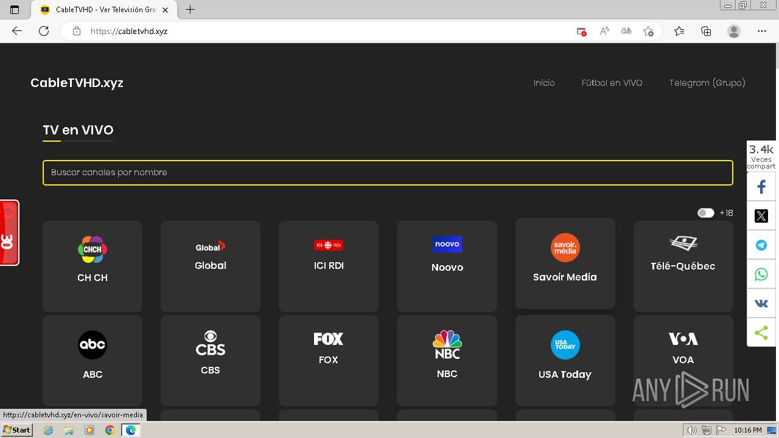
Task: Refresh the page with the reload button
Action: tap(44, 31)
